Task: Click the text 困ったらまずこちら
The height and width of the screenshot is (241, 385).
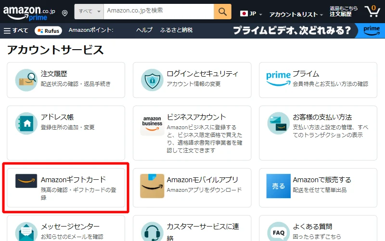Action: pyautogui.click(x=317, y=237)
